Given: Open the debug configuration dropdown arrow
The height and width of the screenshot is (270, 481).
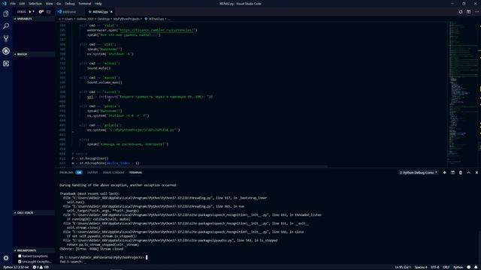Looking at the screenshot, I should (33, 12).
